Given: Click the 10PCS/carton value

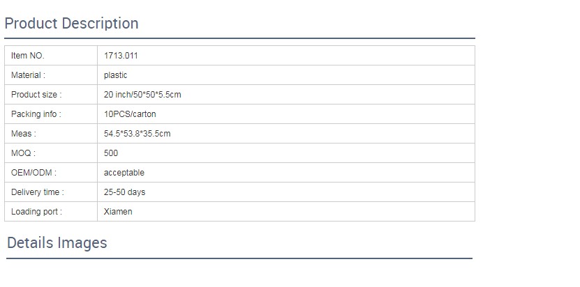Looking at the screenshot, I should tap(130, 114).
